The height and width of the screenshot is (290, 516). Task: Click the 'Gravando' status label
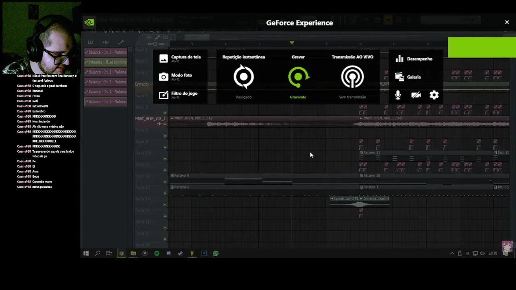click(x=298, y=97)
